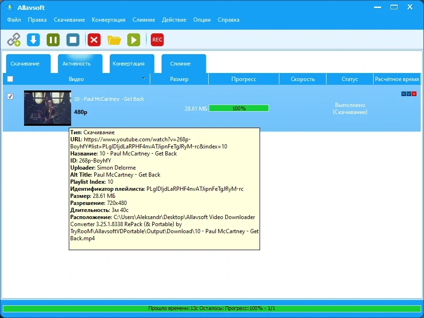Start download with blue arrow icon
424x318 pixels.
point(33,40)
